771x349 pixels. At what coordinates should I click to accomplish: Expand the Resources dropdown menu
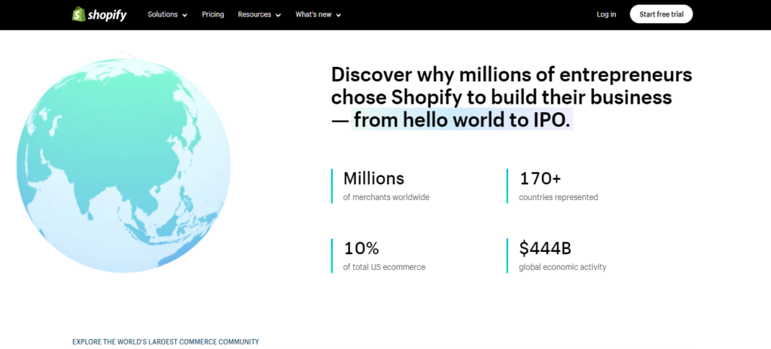click(259, 14)
